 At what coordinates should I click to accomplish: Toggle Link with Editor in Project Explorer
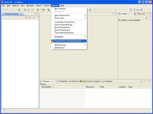pyautogui.click(x=29, y=18)
